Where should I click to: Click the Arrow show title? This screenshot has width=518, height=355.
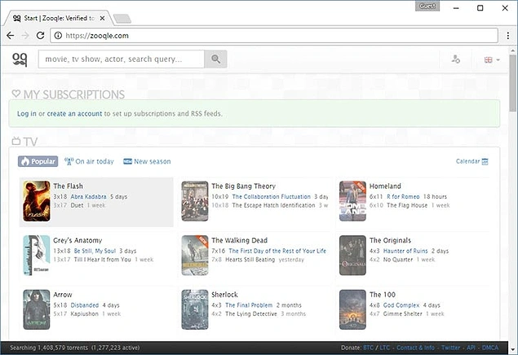(x=63, y=295)
